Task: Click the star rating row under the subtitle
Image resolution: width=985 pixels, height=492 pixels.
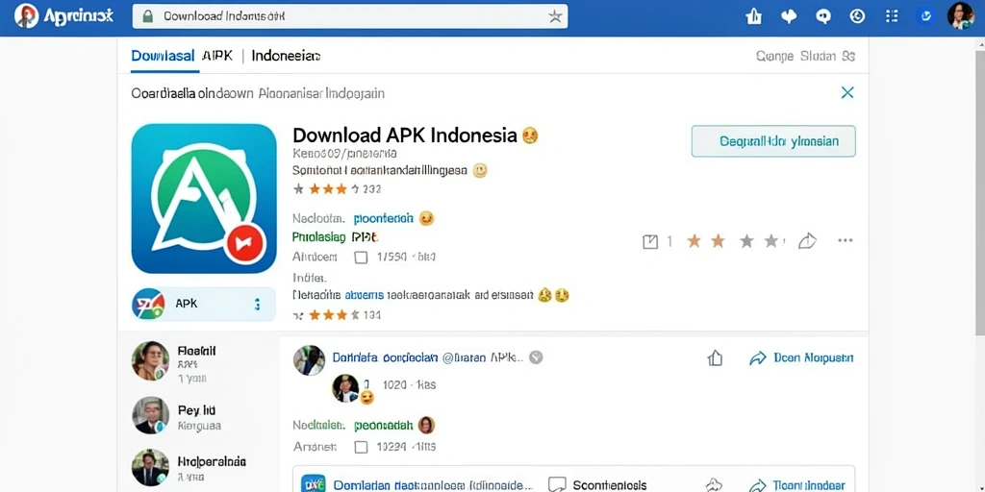Action: (x=337, y=189)
